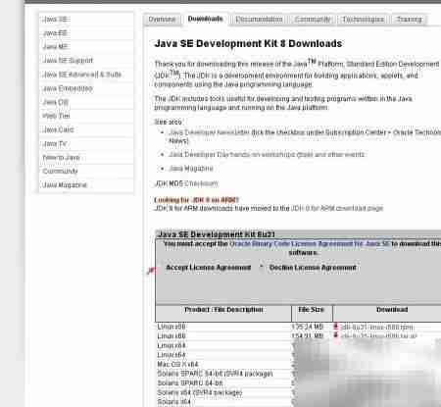
Task: Open Java Magazine link in See also list
Action: [x=191, y=169]
